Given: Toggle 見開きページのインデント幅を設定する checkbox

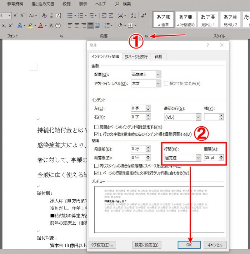Looking at the screenshot, I should coord(96,127).
